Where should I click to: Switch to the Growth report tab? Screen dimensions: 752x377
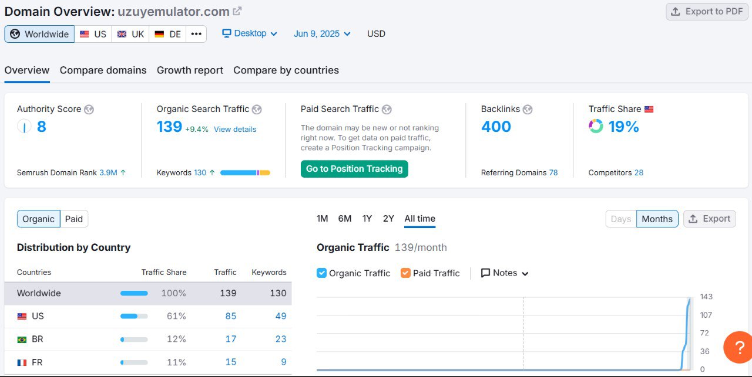(x=190, y=70)
